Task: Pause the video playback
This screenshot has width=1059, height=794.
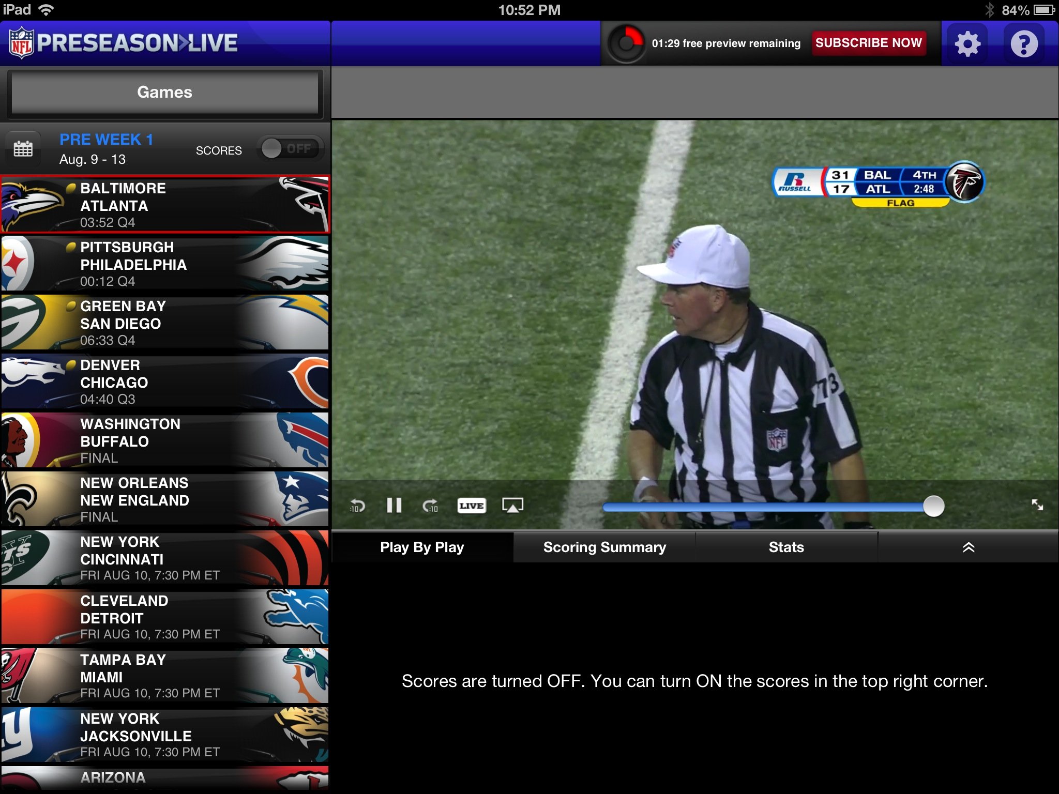Action: pyautogui.click(x=394, y=505)
